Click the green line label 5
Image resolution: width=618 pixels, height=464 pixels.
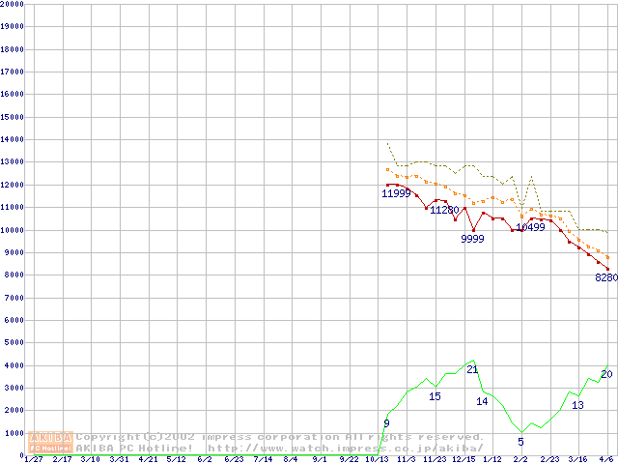point(520,442)
